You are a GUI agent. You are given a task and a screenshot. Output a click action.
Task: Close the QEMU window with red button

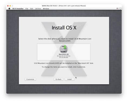tap(8, 6)
